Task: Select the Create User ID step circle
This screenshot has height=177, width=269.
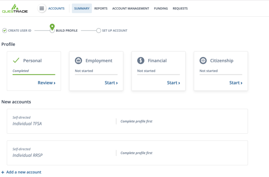Action: tap(5, 31)
